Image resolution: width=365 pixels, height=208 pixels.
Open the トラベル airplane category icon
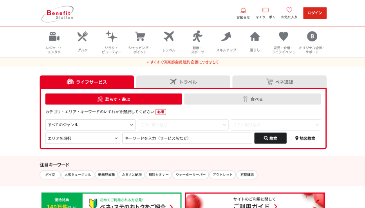click(x=169, y=37)
